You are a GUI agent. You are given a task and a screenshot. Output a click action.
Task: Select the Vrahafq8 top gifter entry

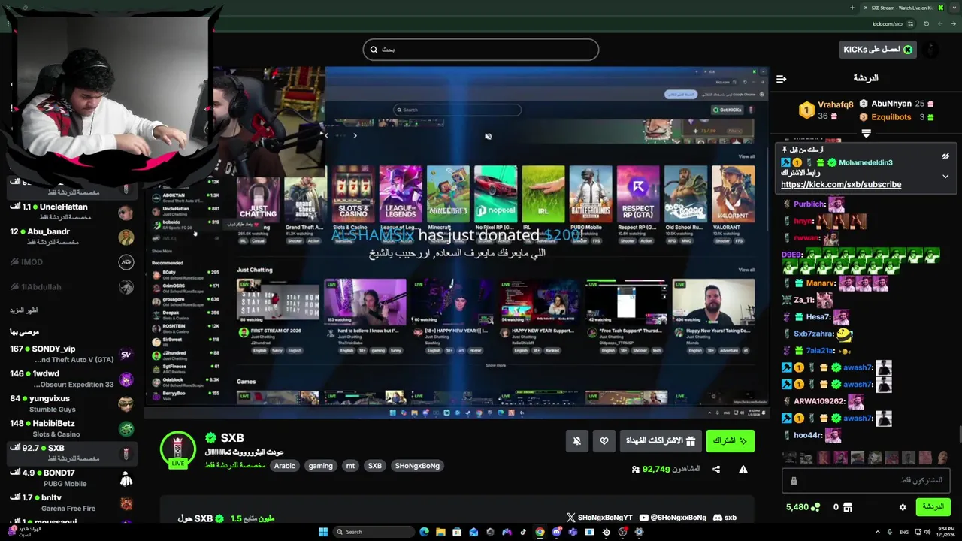(x=827, y=110)
